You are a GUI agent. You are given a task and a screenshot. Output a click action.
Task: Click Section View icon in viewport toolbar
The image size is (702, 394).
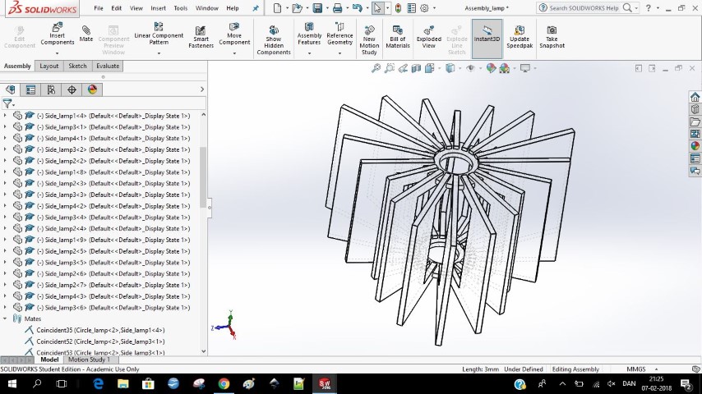click(x=416, y=68)
